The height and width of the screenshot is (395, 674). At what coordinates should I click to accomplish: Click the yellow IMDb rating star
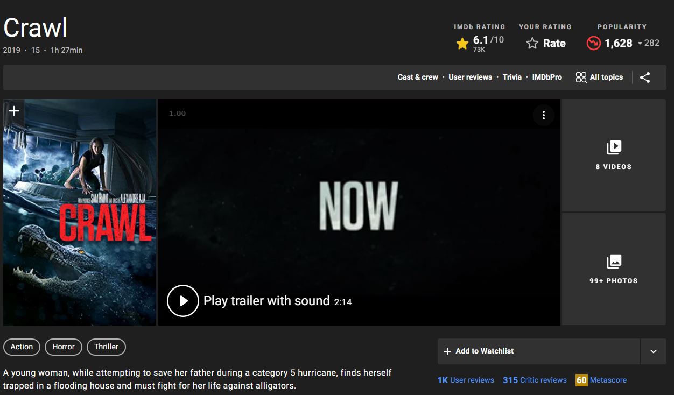click(x=462, y=44)
